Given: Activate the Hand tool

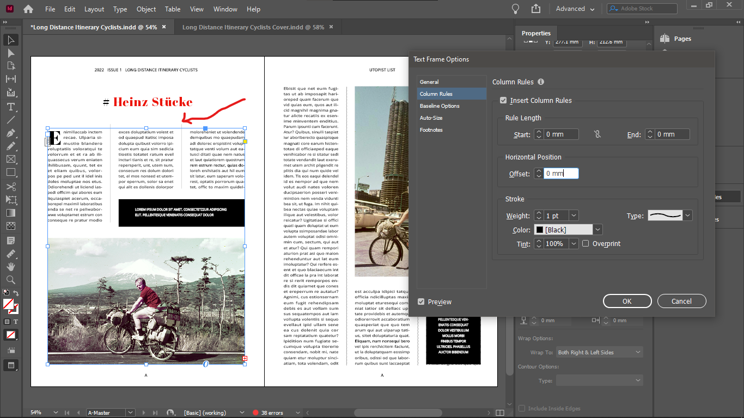Looking at the screenshot, I should [11, 267].
